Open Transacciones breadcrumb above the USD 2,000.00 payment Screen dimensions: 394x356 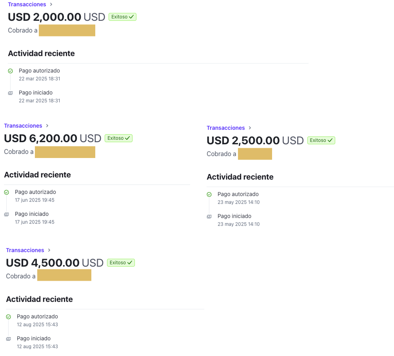(x=27, y=4)
